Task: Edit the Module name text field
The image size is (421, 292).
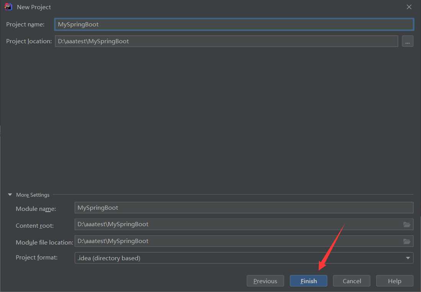Action: 244,207
